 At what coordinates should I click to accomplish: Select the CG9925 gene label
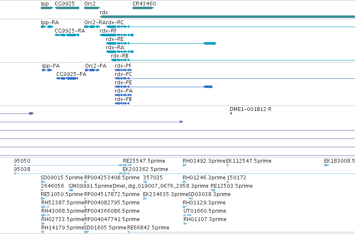coord(65,4)
